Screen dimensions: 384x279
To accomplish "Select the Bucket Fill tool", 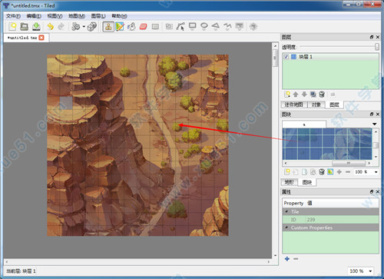I will coord(131,26).
